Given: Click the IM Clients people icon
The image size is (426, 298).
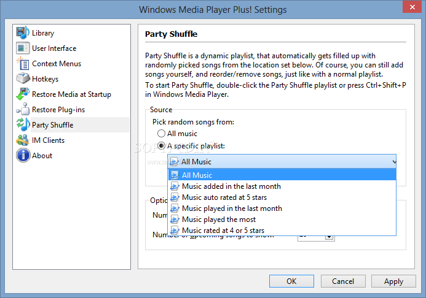Looking at the screenshot, I should [23, 140].
